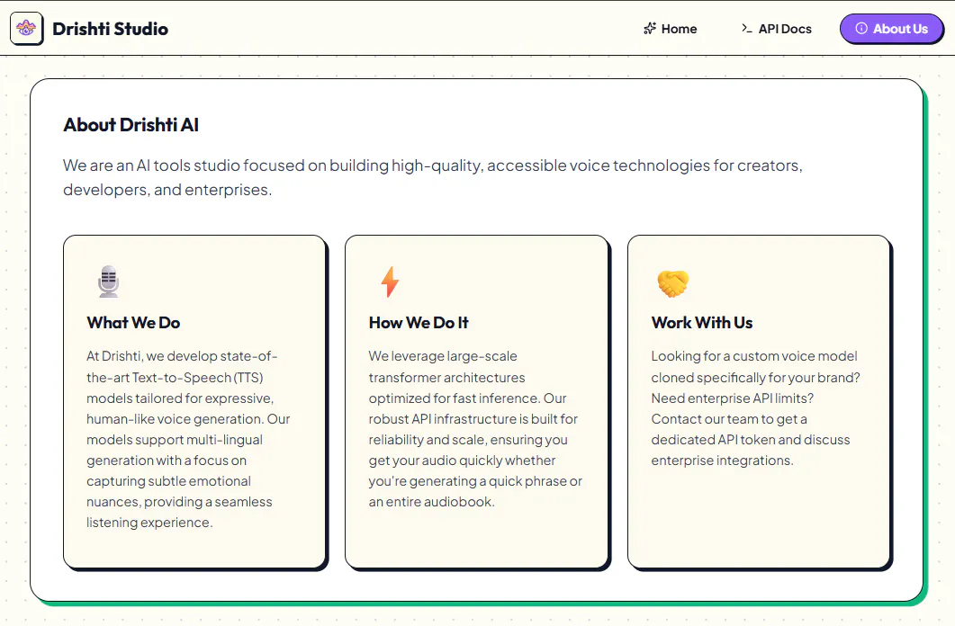
Task: Open the API Docs page
Action: (777, 29)
